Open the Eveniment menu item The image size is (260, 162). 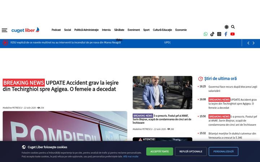[134, 30]
